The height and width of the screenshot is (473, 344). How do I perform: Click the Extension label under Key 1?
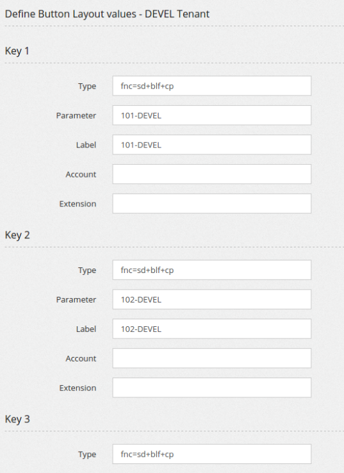78,204
